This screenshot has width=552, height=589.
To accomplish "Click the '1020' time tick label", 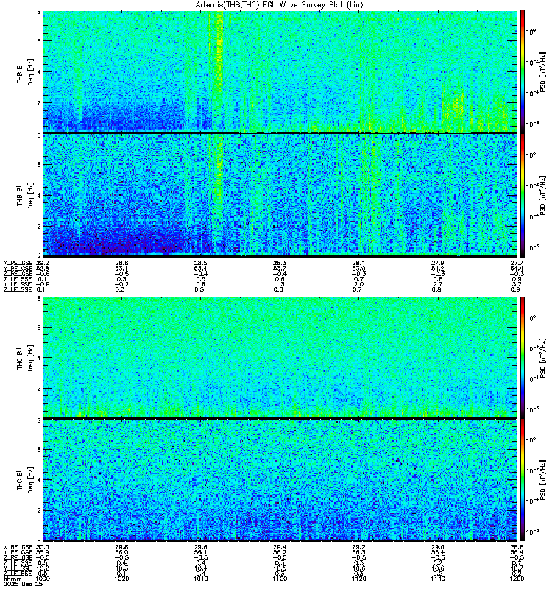I will click(x=121, y=579).
